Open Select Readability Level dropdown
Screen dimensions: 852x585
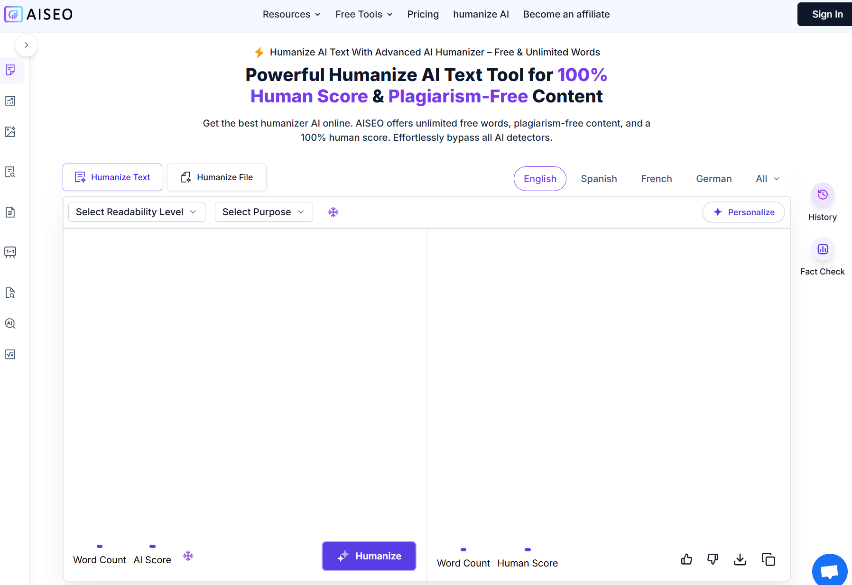click(137, 212)
